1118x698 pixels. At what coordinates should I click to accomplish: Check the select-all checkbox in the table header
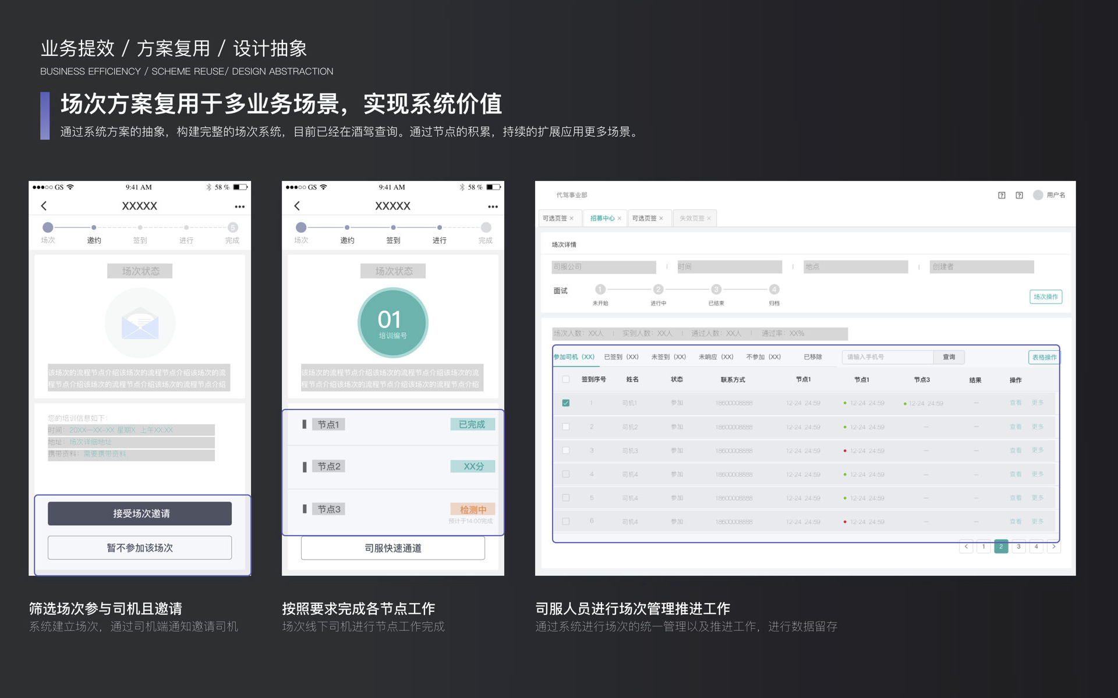point(565,379)
